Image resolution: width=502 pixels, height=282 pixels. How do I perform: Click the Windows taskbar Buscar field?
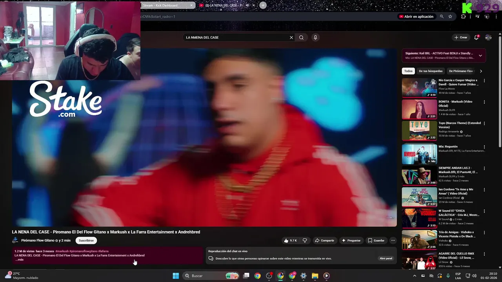pos(211,276)
